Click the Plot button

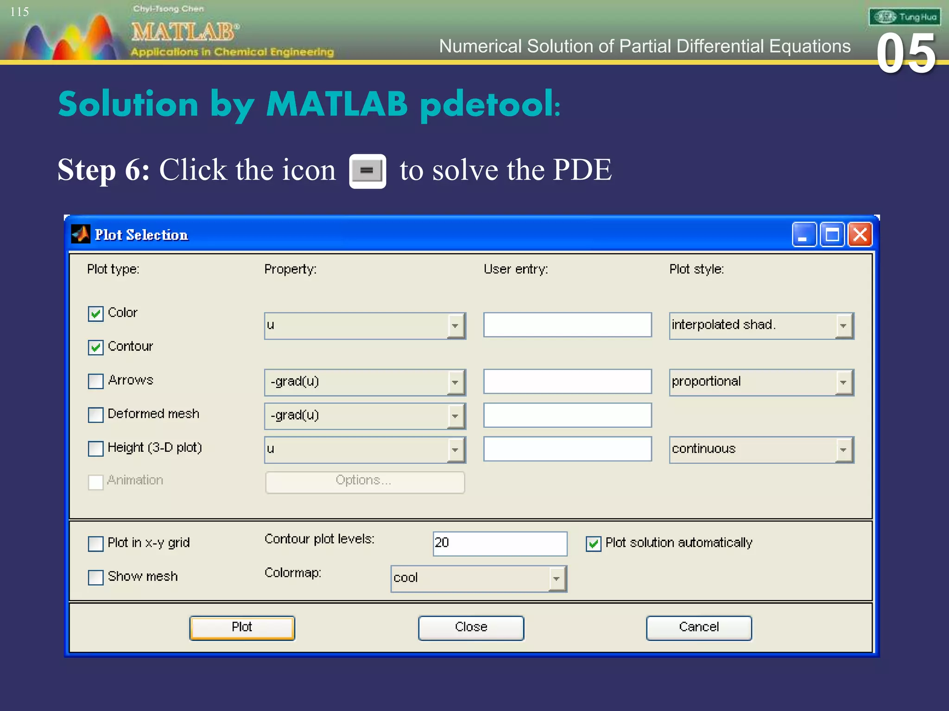(242, 628)
